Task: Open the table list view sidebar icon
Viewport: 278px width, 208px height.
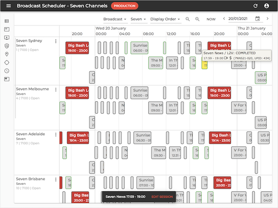Action: tap(7, 21)
